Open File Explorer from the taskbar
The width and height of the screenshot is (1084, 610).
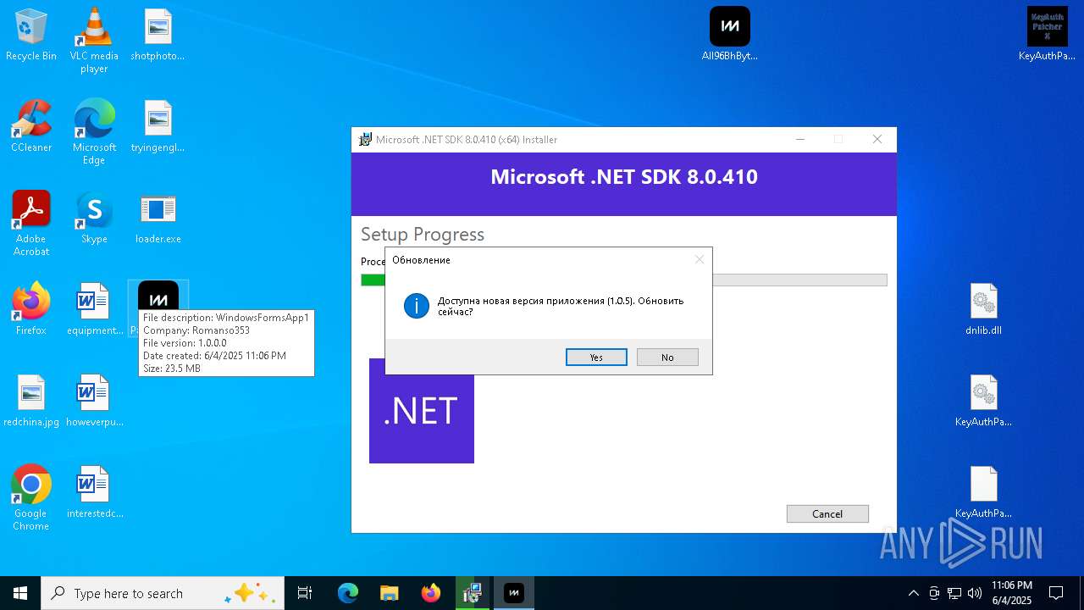coord(389,593)
